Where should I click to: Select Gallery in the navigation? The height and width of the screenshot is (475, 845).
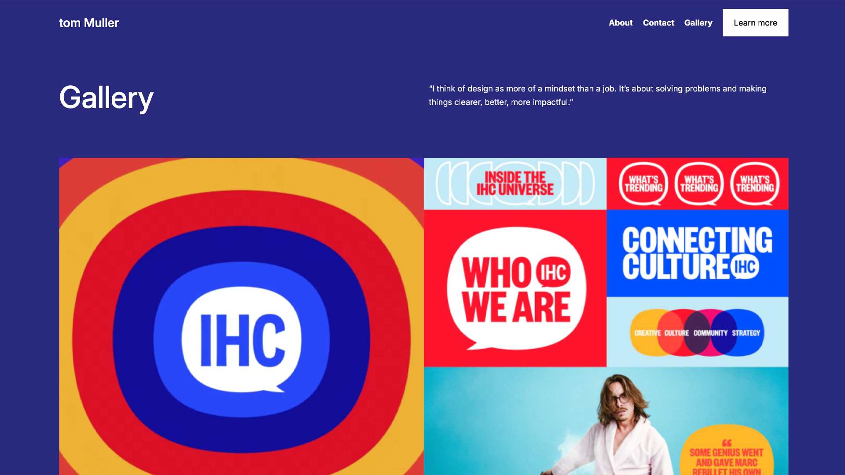(x=698, y=23)
